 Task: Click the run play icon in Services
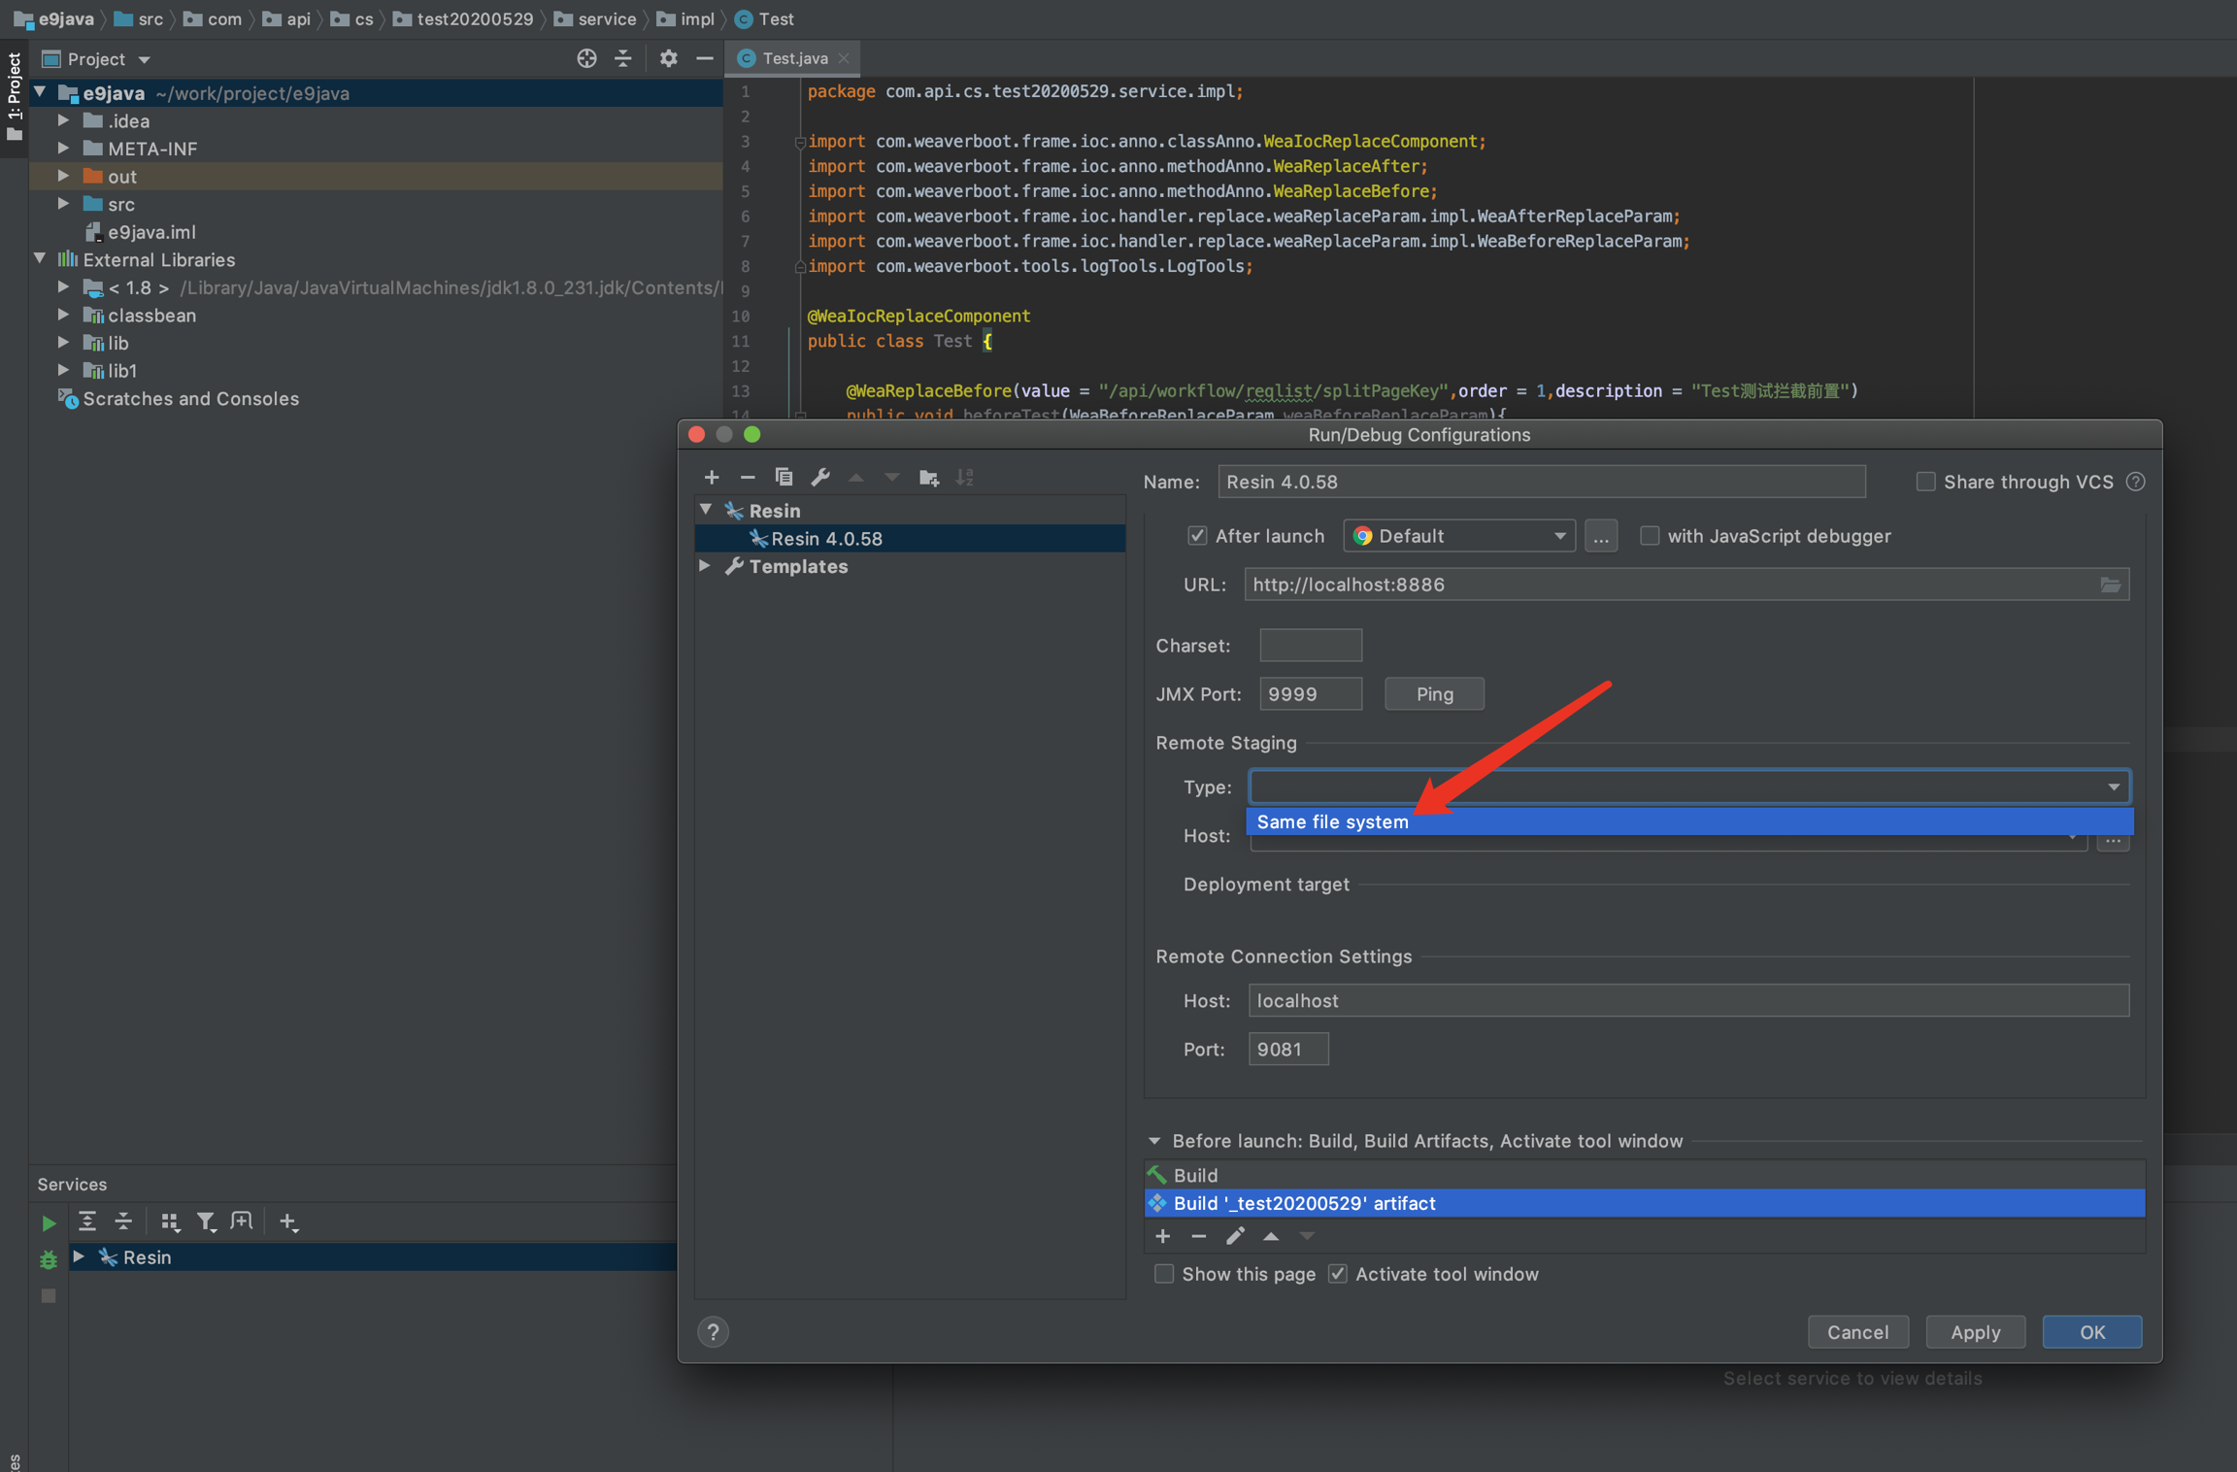(48, 1222)
